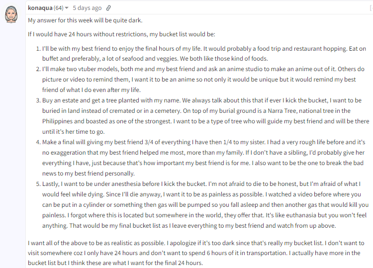View the reputation score (64)

point(59,8)
